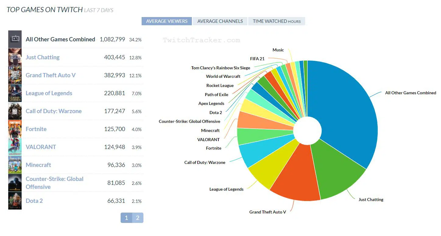Viewport: 441px width, 236px height.
Task: Follow the VALORANT link in the list
Action: (x=41, y=147)
